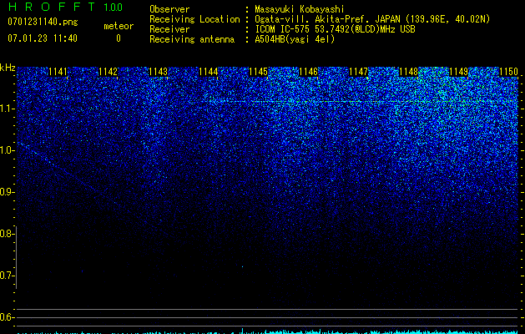
Task: Click the 0.6 frequency axis label
Action: click(7, 317)
